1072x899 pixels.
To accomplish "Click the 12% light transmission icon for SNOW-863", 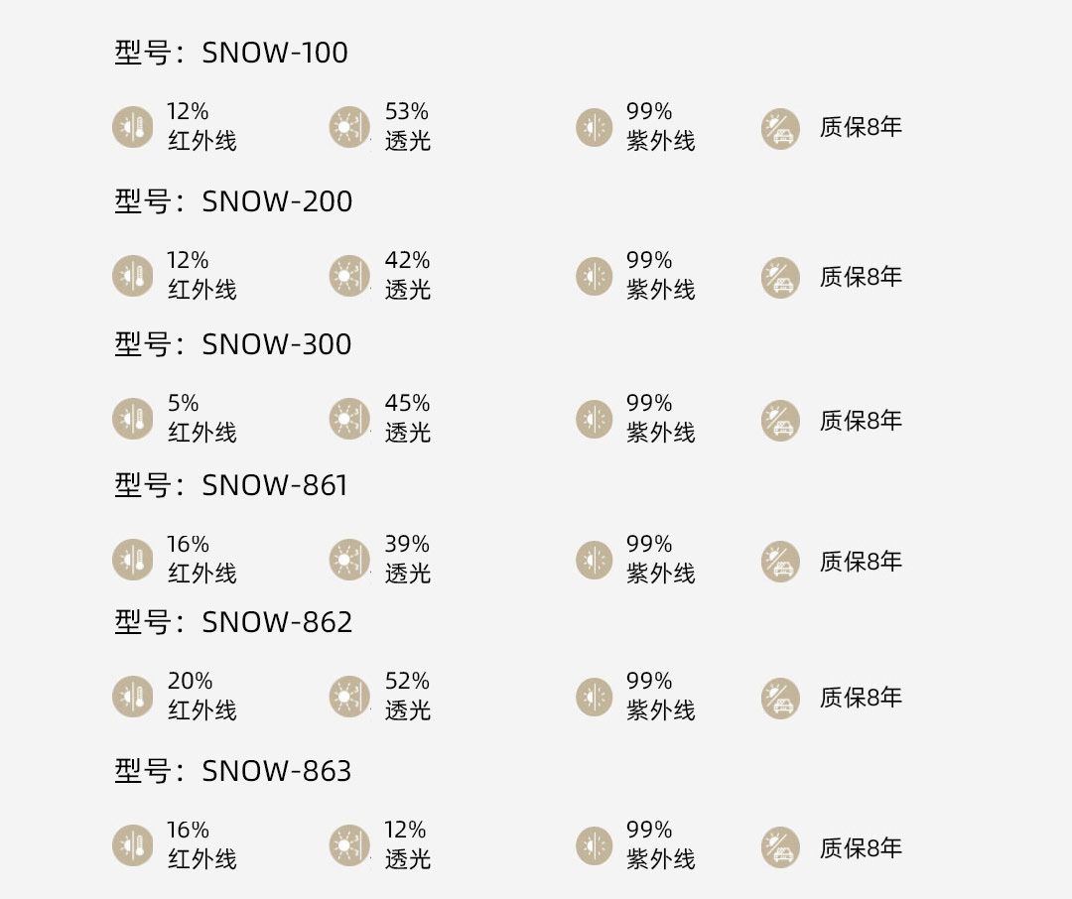I will coord(349,845).
